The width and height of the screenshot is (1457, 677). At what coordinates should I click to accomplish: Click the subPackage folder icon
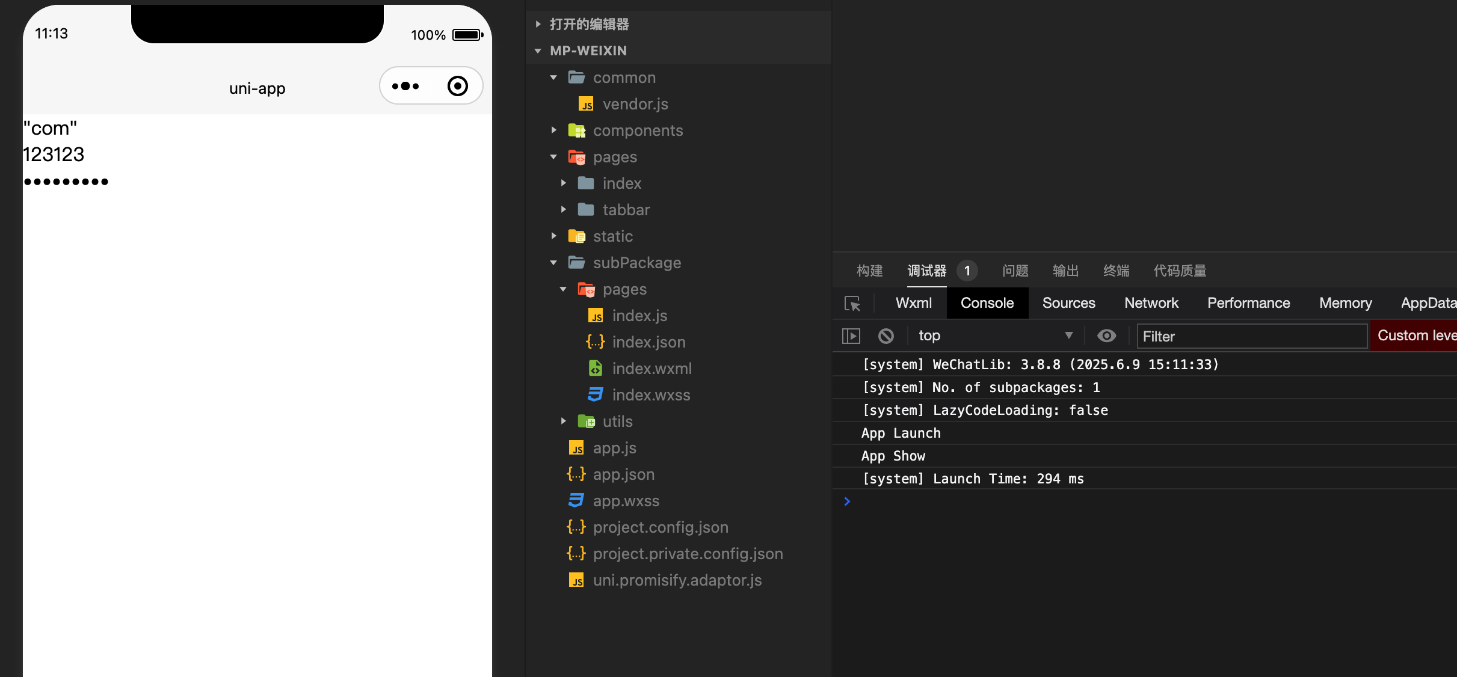pyautogui.click(x=577, y=263)
